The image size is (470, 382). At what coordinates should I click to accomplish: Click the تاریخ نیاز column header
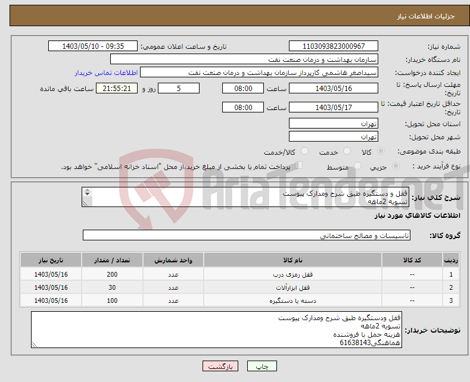click(x=51, y=260)
